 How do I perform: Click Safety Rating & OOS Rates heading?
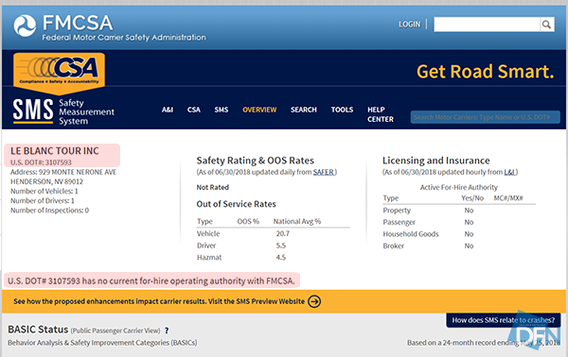pos(256,161)
